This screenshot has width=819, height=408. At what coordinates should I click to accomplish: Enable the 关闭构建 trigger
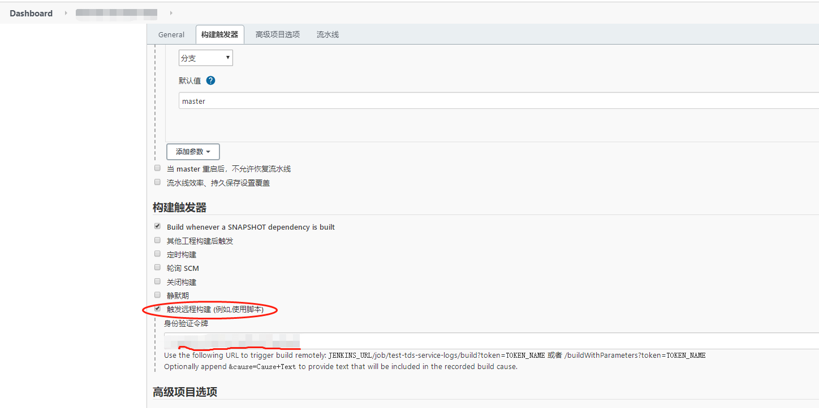(157, 281)
